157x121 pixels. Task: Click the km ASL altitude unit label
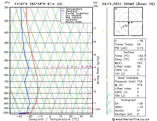(x=96, y=4)
